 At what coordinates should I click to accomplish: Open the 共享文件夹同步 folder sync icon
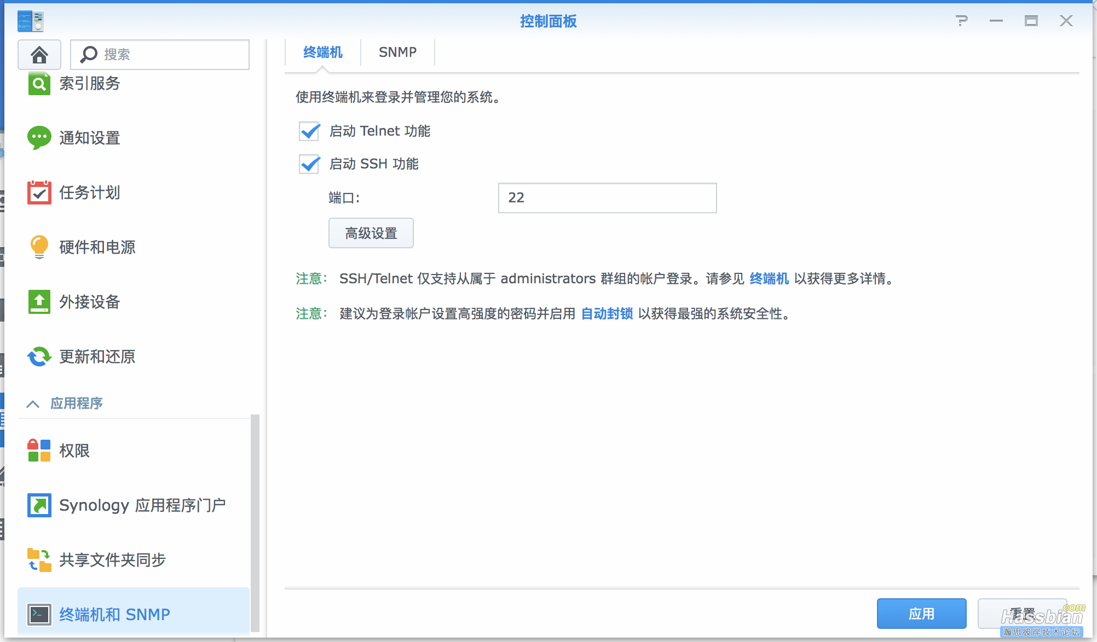[39, 560]
